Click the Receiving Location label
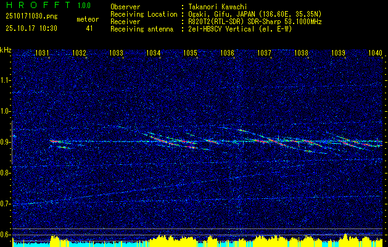388x247 pixels. coord(144,15)
